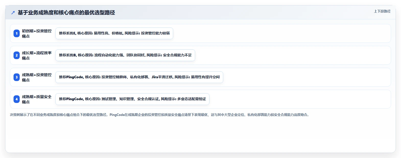The image size is (401, 158).
Task: Click the arrow icon beside the panel title
Action: [13, 12]
